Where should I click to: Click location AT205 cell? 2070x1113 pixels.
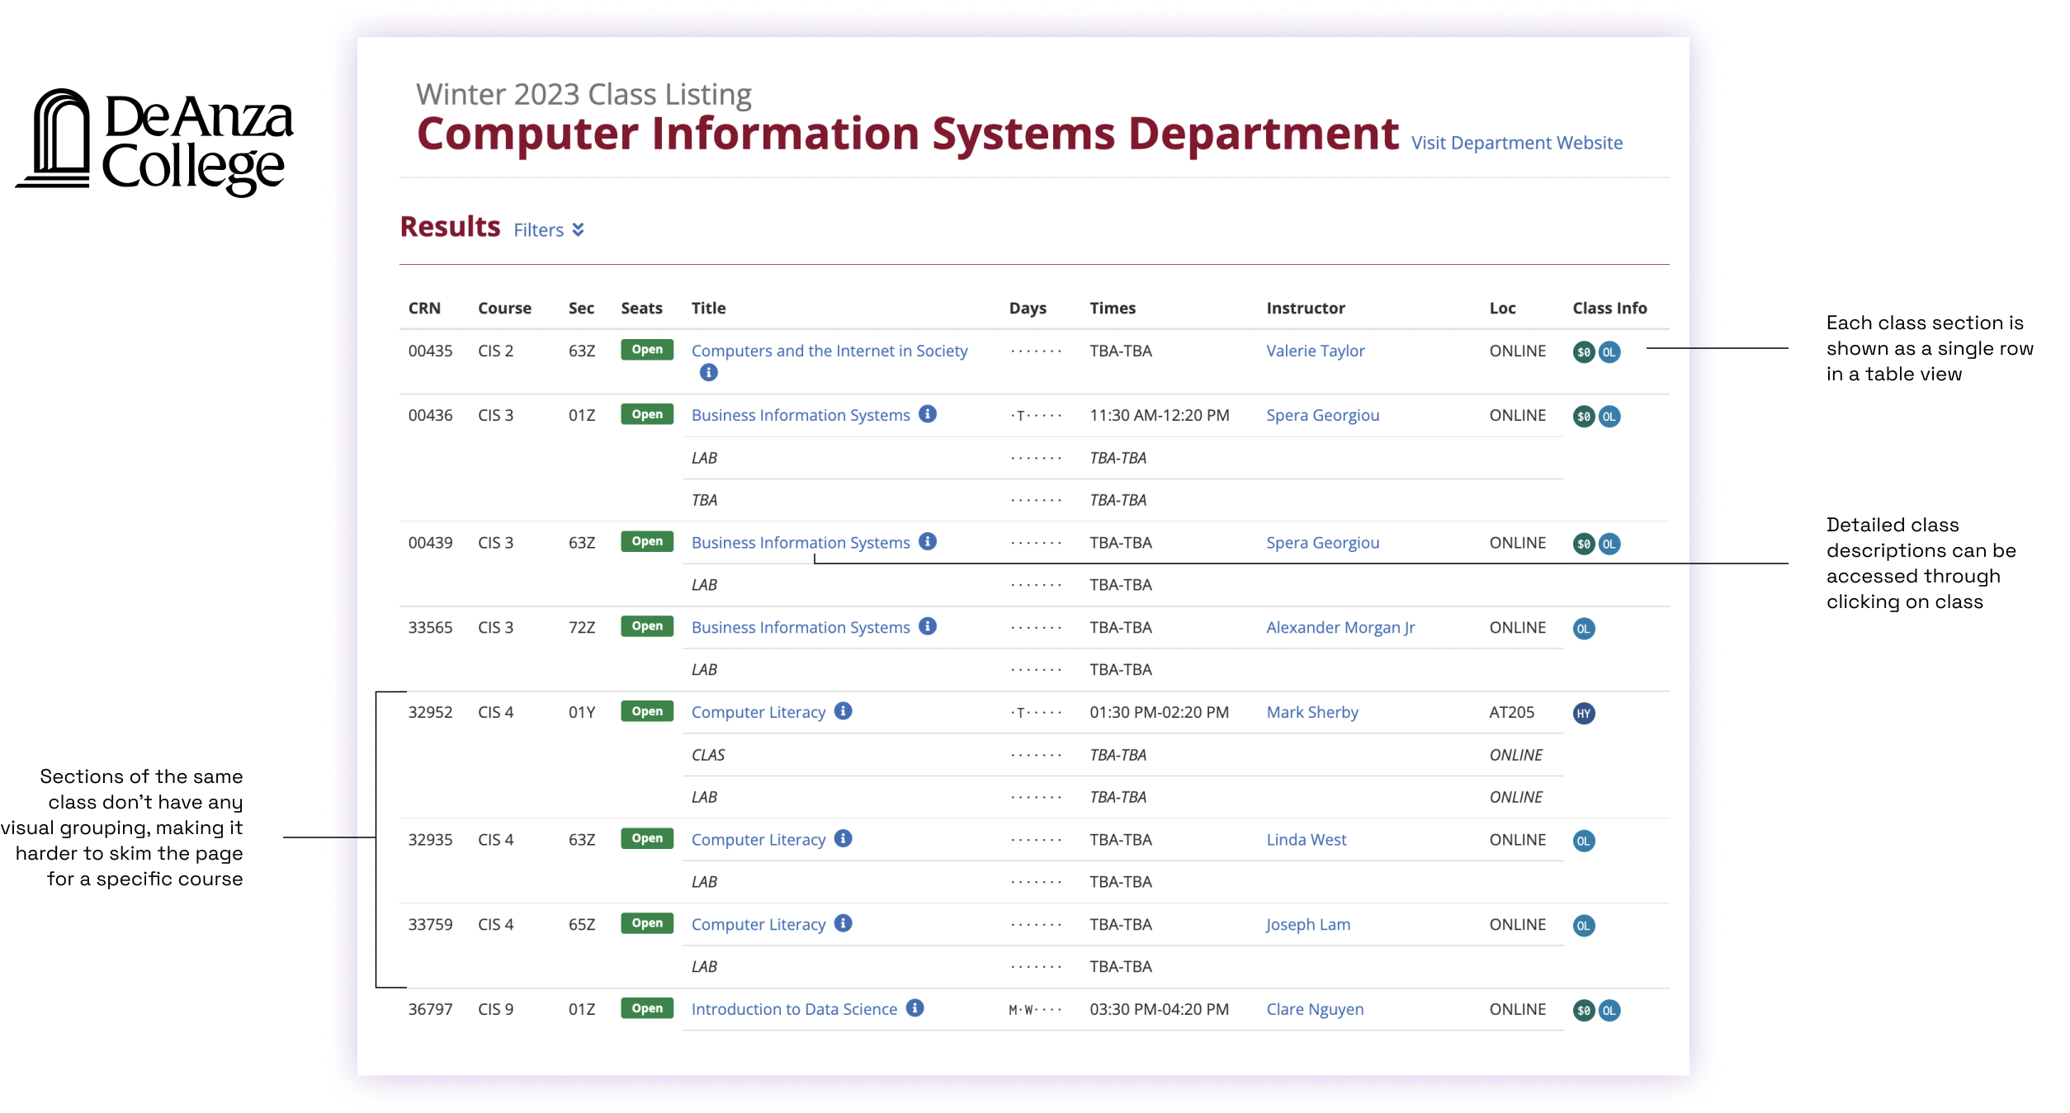tap(1511, 712)
